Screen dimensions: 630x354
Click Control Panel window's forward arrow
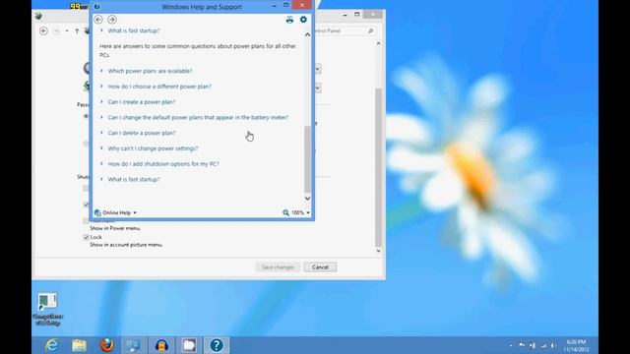(57, 30)
